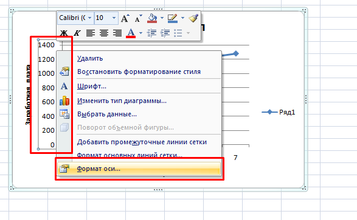The image size is (357, 220).
Task: Open font name Calibri dropdown
Action: (x=89, y=18)
